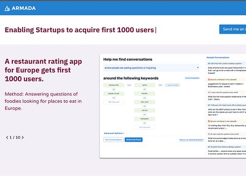Go to the previous slide arrow
This screenshot has height=184, width=246.
point(7,137)
